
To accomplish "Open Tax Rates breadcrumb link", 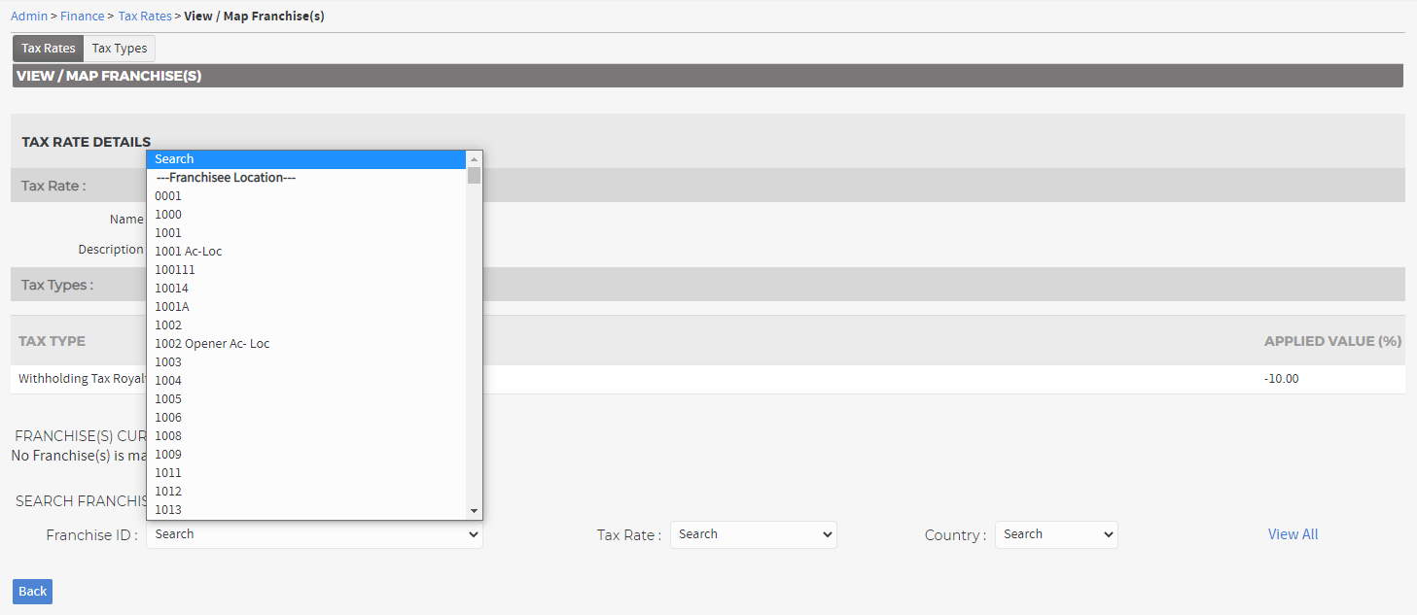I will [145, 17].
